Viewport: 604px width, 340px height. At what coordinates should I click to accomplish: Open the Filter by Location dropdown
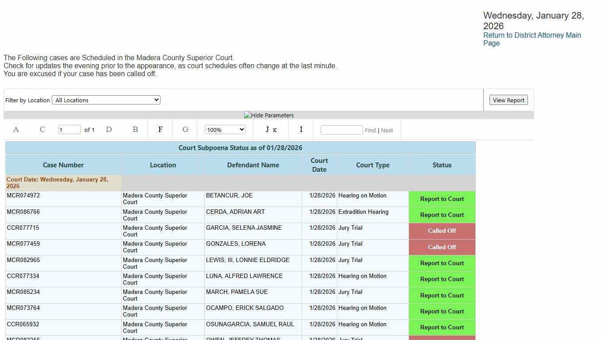[x=106, y=100]
